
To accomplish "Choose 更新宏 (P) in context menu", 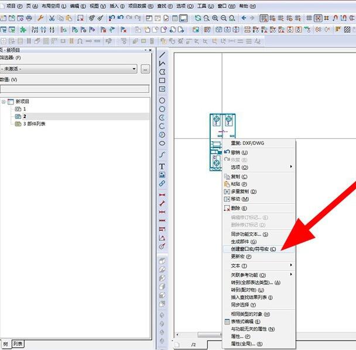I will pos(259,256).
